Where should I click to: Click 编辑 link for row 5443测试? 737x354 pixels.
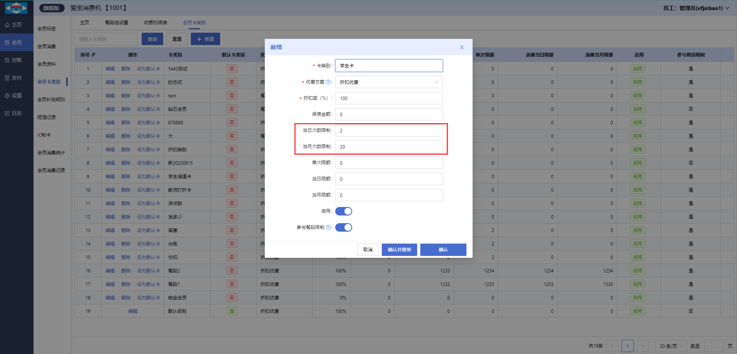110,69
